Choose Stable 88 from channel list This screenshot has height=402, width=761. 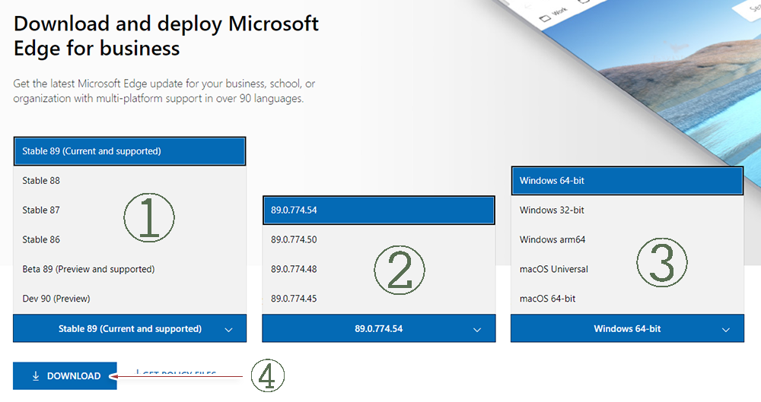(x=129, y=180)
